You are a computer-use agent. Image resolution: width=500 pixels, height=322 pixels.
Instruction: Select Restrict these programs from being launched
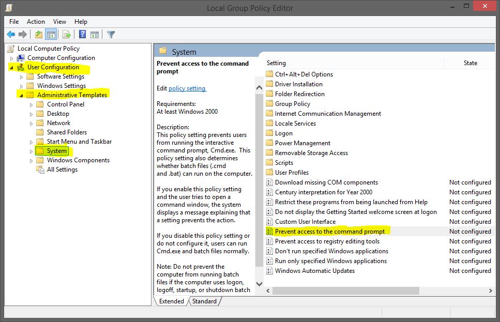[x=351, y=202]
